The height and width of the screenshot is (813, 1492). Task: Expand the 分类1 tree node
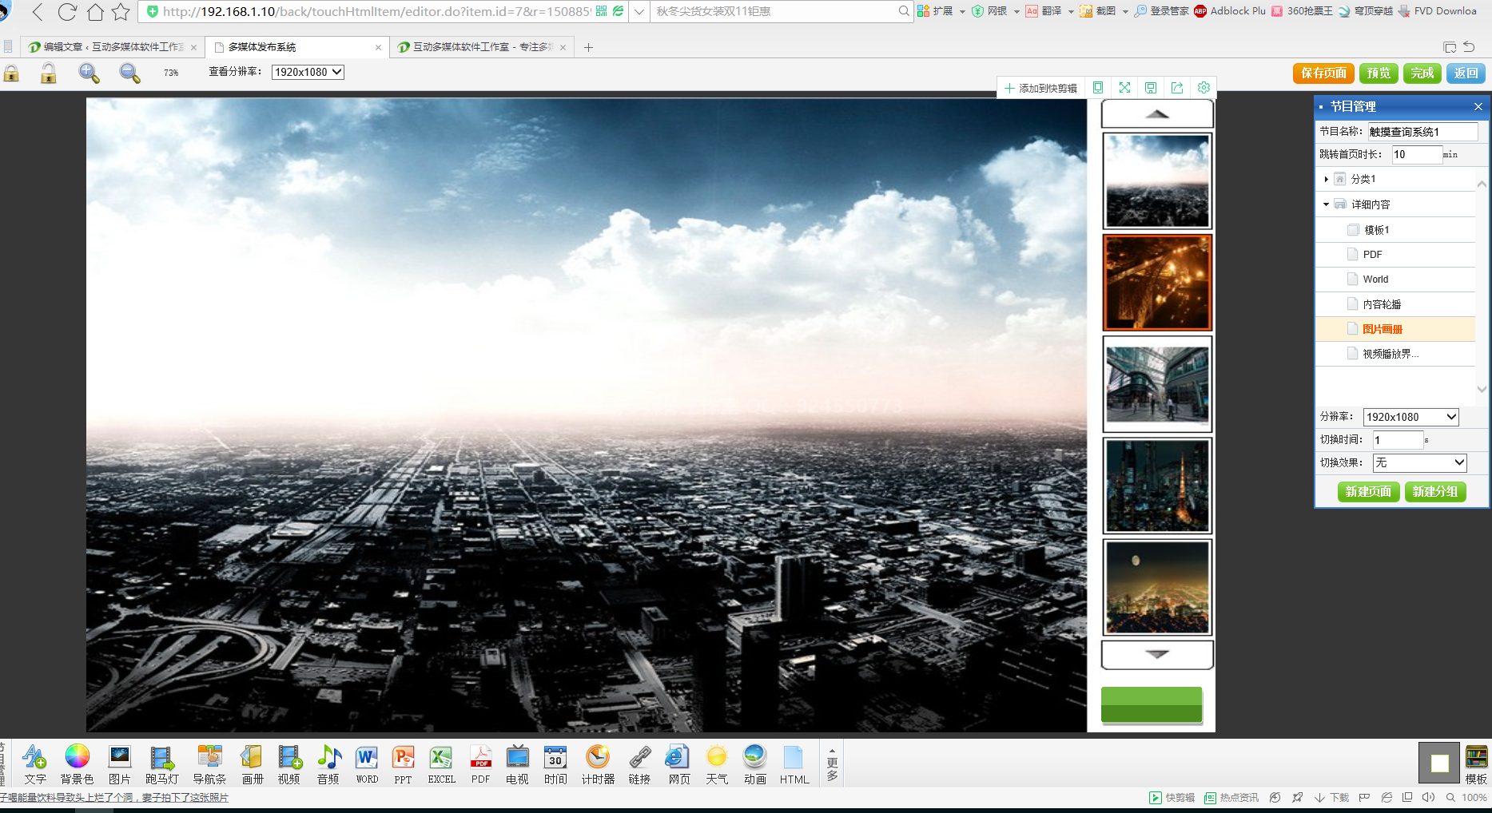coord(1327,179)
